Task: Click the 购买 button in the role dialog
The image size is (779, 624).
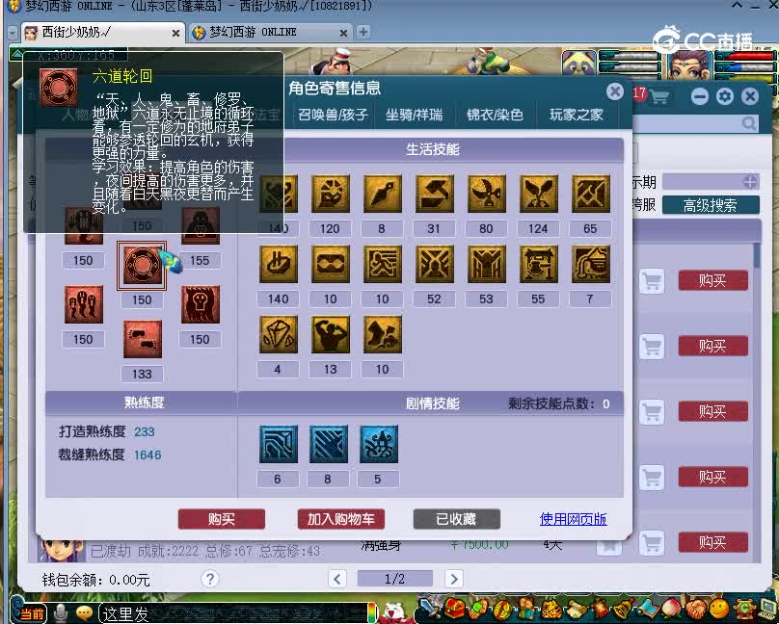Action: 222,519
